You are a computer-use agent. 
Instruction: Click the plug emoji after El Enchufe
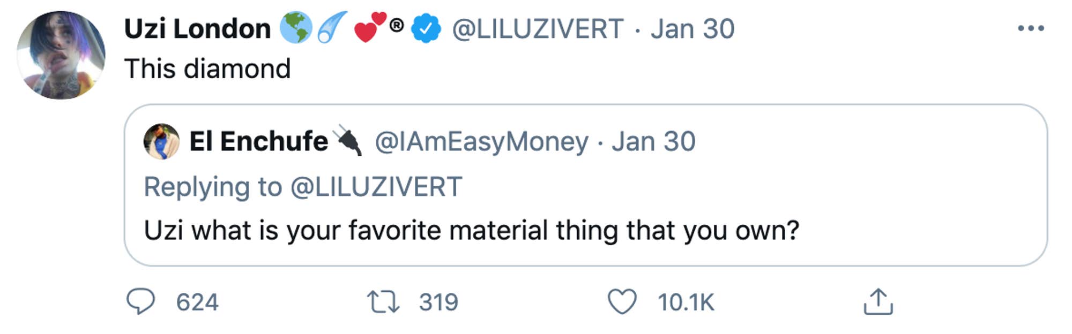[347, 140]
